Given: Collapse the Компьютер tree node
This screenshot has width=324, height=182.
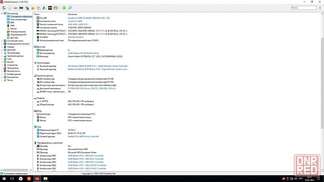Looking at the screenshot, I should [2, 13].
